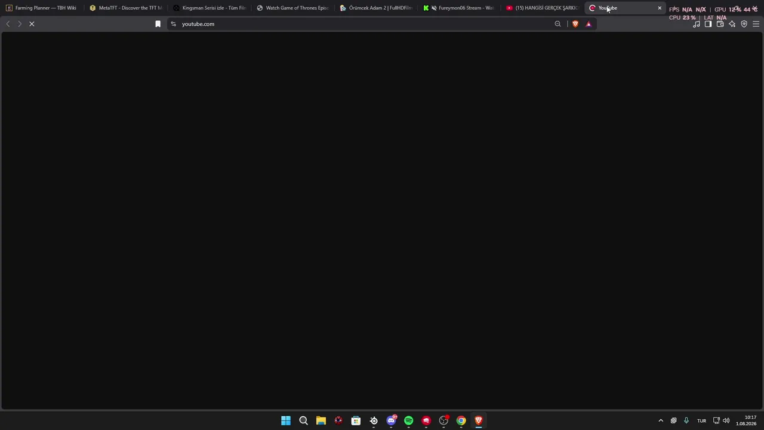764x430 pixels.
Task: Toggle the browser sidebar panel
Action: (x=708, y=24)
